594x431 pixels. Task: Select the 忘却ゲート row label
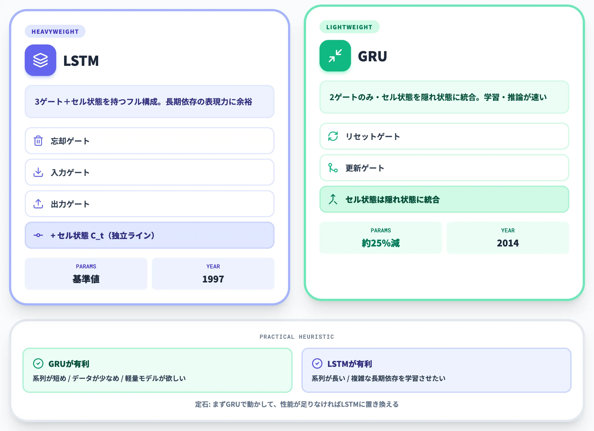point(70,141)
